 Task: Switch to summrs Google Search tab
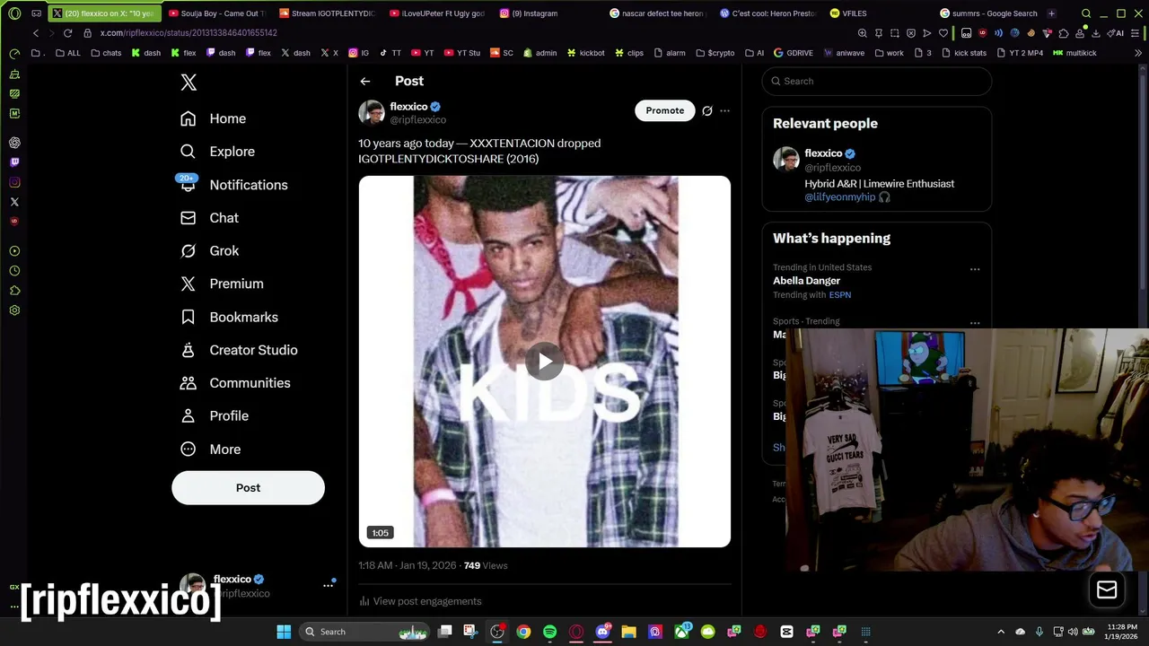pos(989,13)
